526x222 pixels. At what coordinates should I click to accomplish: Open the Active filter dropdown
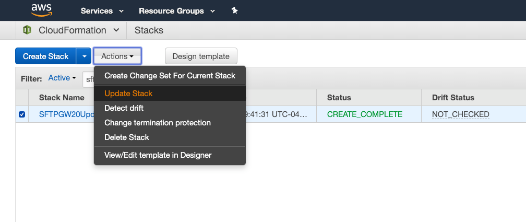click(62, 78)
